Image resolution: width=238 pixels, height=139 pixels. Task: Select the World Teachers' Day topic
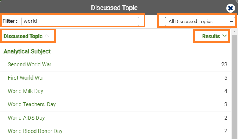[32, 104]
